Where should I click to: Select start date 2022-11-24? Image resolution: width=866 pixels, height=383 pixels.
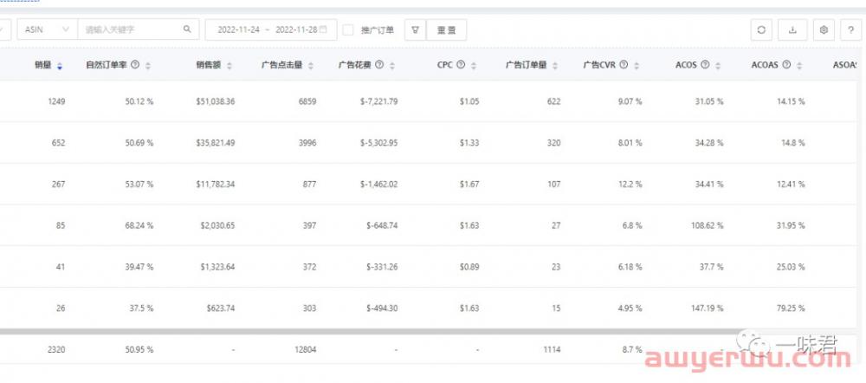coord(239,29)
